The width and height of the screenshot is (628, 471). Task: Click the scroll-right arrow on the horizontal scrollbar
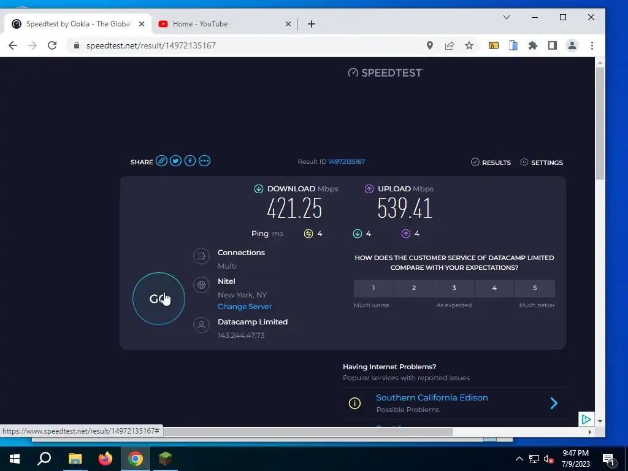(590, 432)
